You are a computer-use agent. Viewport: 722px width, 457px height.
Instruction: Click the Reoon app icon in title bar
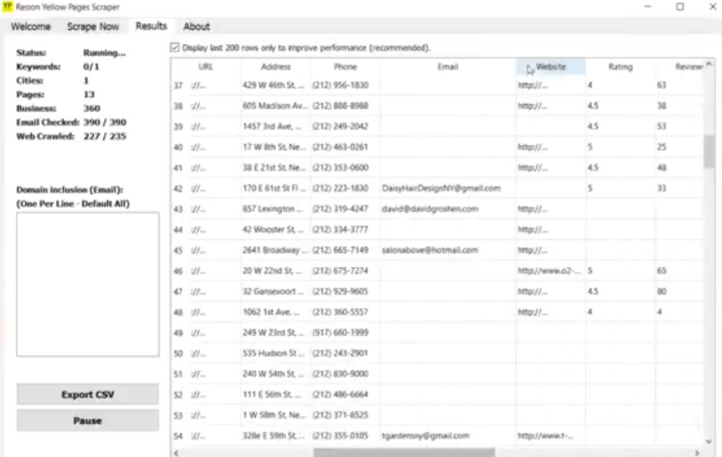8,7
